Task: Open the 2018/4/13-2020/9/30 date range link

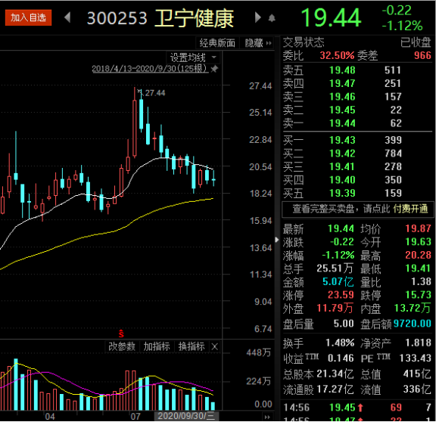Action: pos(150,69)
